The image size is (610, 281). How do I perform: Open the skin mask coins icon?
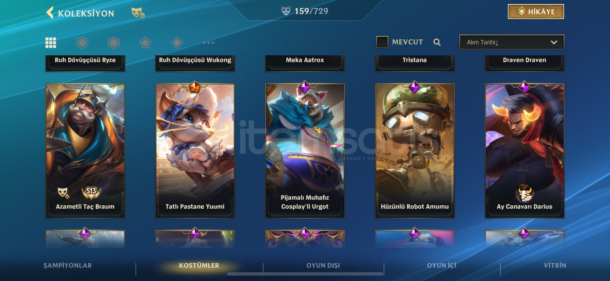[x=138, y=13]
